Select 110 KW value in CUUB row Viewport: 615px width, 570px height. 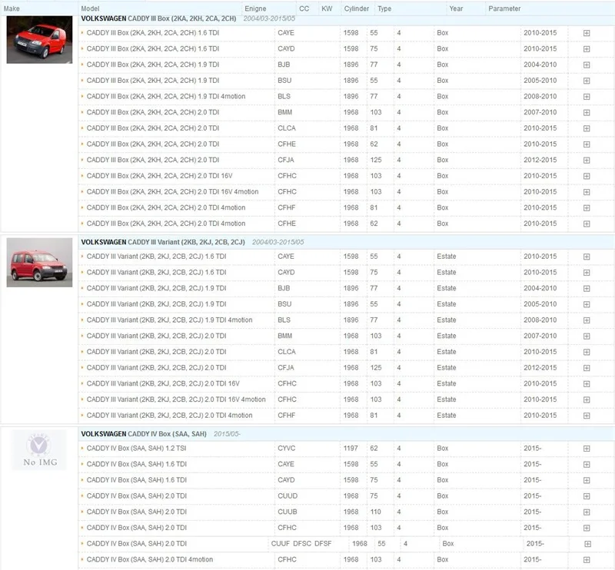pyautogui.click(x=375, y=512)
